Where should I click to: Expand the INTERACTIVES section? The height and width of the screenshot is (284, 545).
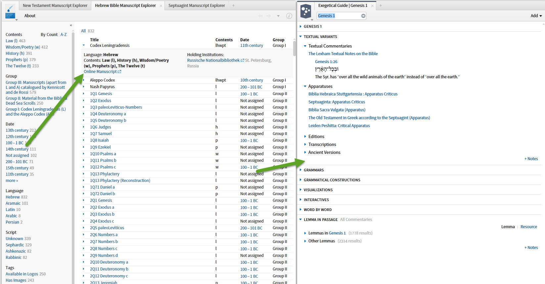click(300, 200)
